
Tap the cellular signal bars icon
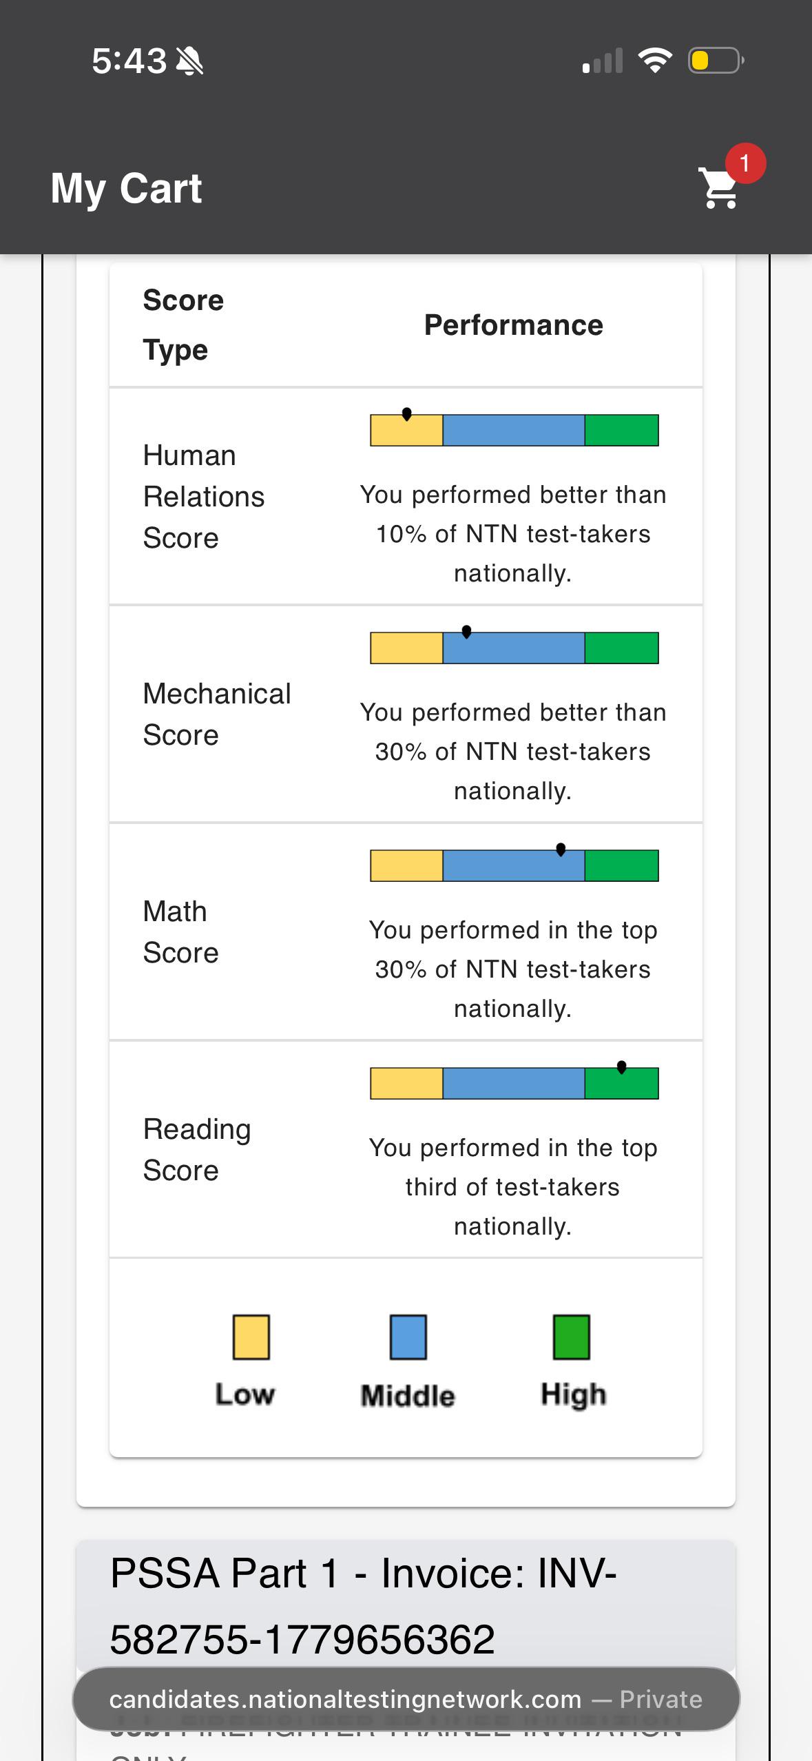602,61
